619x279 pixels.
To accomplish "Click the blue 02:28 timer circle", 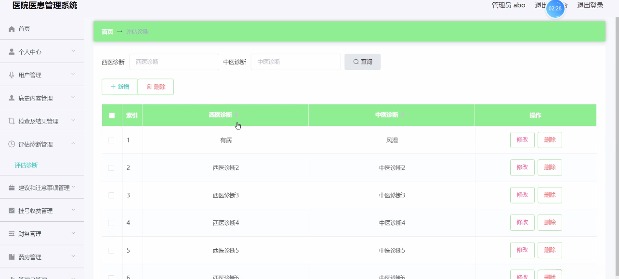I will [555, 8].
